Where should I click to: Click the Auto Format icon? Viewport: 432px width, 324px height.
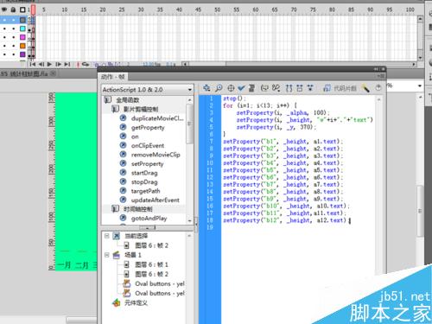click(251, 88)
